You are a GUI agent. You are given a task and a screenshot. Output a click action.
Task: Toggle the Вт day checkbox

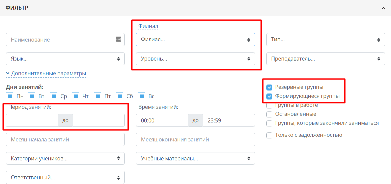coord(32,96)
